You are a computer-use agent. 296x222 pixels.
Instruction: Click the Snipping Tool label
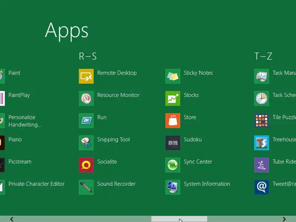click(114, 140)
